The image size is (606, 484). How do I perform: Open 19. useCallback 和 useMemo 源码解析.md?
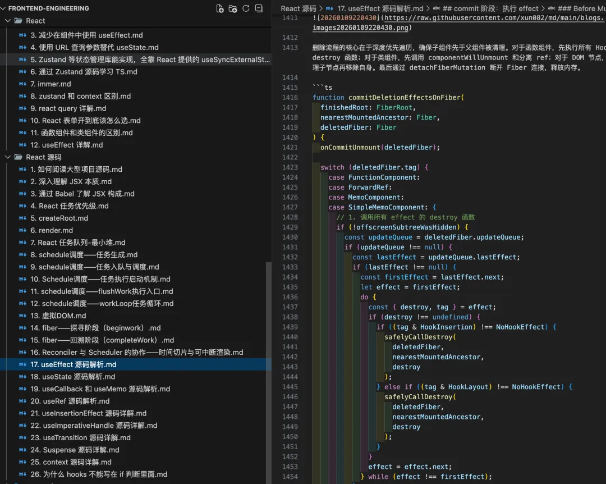(x=136, y=389)
